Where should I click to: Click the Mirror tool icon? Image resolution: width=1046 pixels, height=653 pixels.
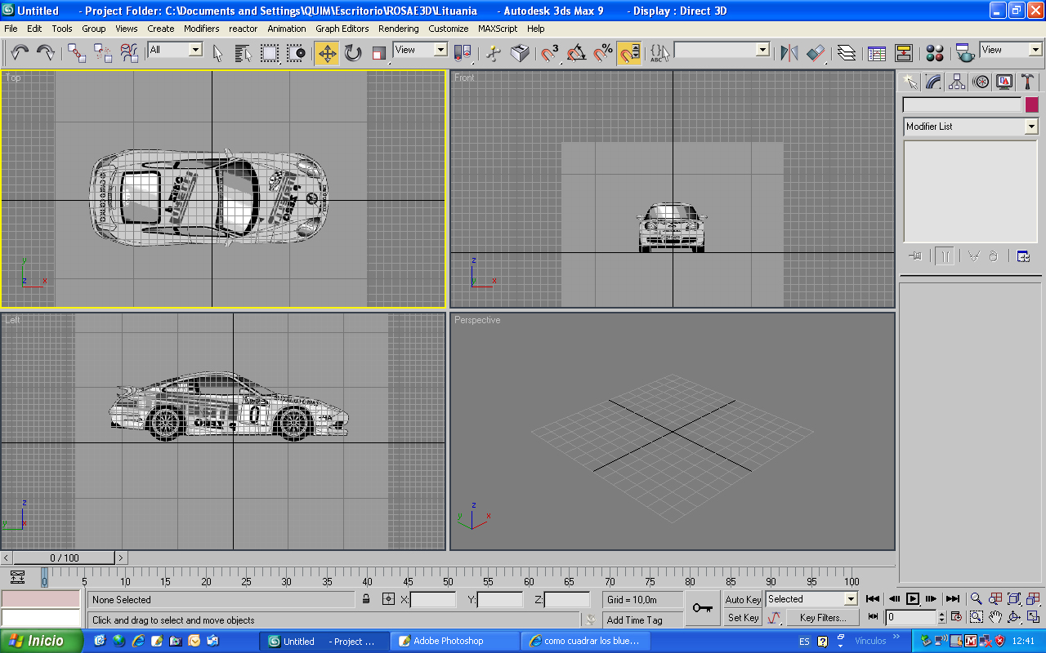tap(789, 53)
